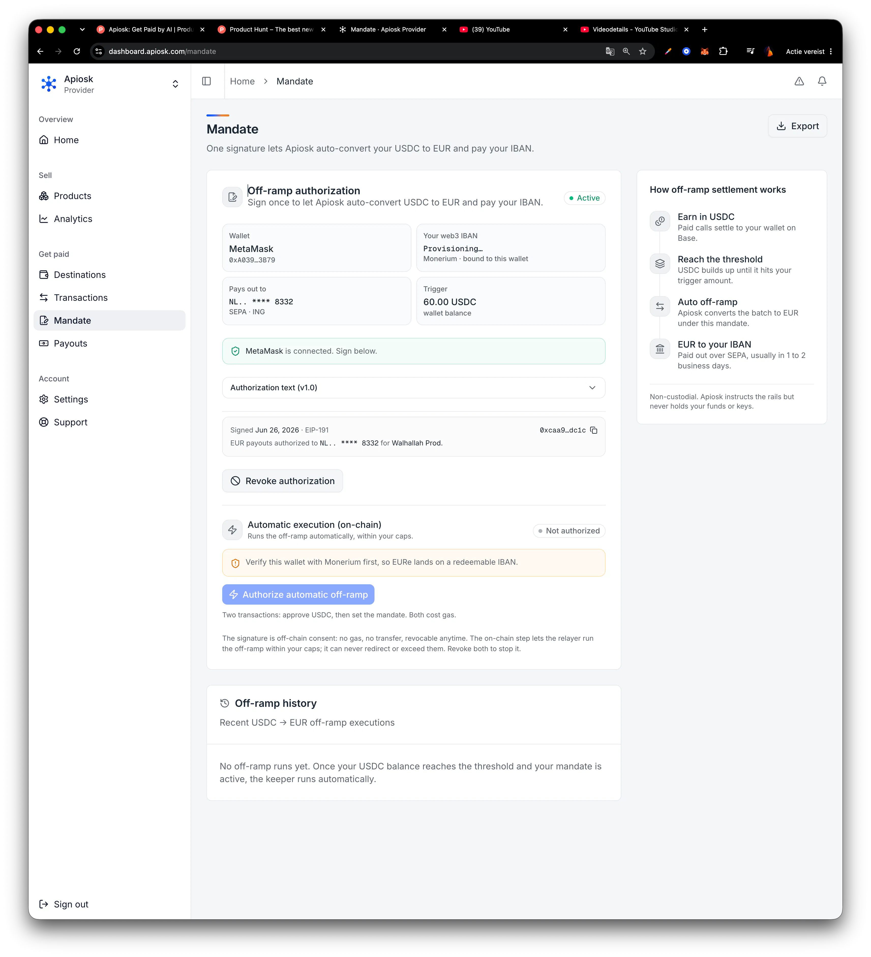View site information icon in address bar
Image resolution: width=871 pixels, height=957 pixels.
pos(99,51)
